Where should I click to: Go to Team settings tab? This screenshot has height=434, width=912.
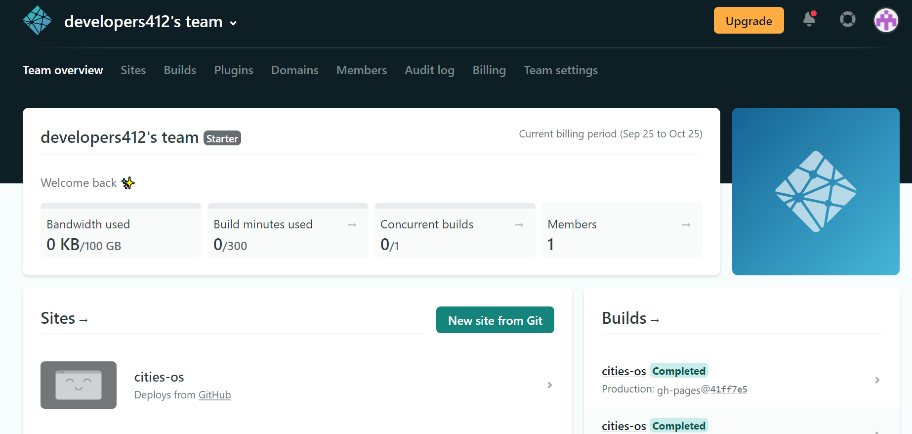point(561,70)
